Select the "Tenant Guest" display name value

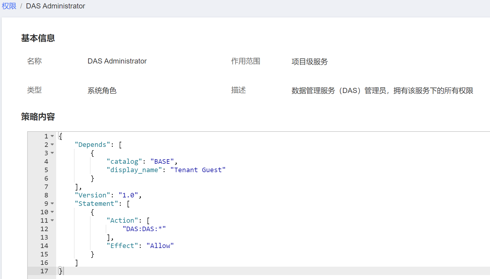(x=198, y=170)
